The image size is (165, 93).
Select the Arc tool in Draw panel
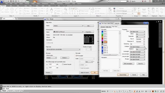click(16, 10)
